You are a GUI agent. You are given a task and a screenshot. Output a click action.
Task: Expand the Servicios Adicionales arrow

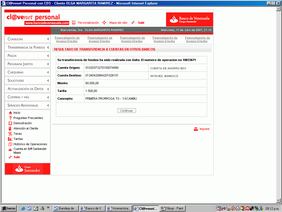point(48,105)
